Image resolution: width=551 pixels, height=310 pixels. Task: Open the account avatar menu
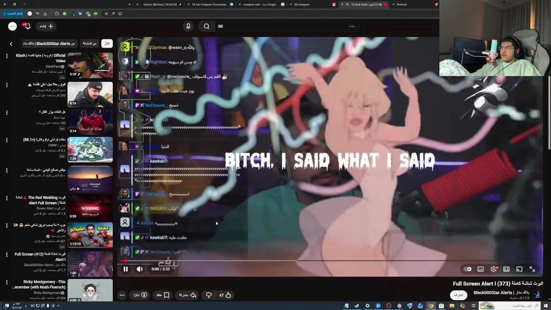click(x=12, y=26)
